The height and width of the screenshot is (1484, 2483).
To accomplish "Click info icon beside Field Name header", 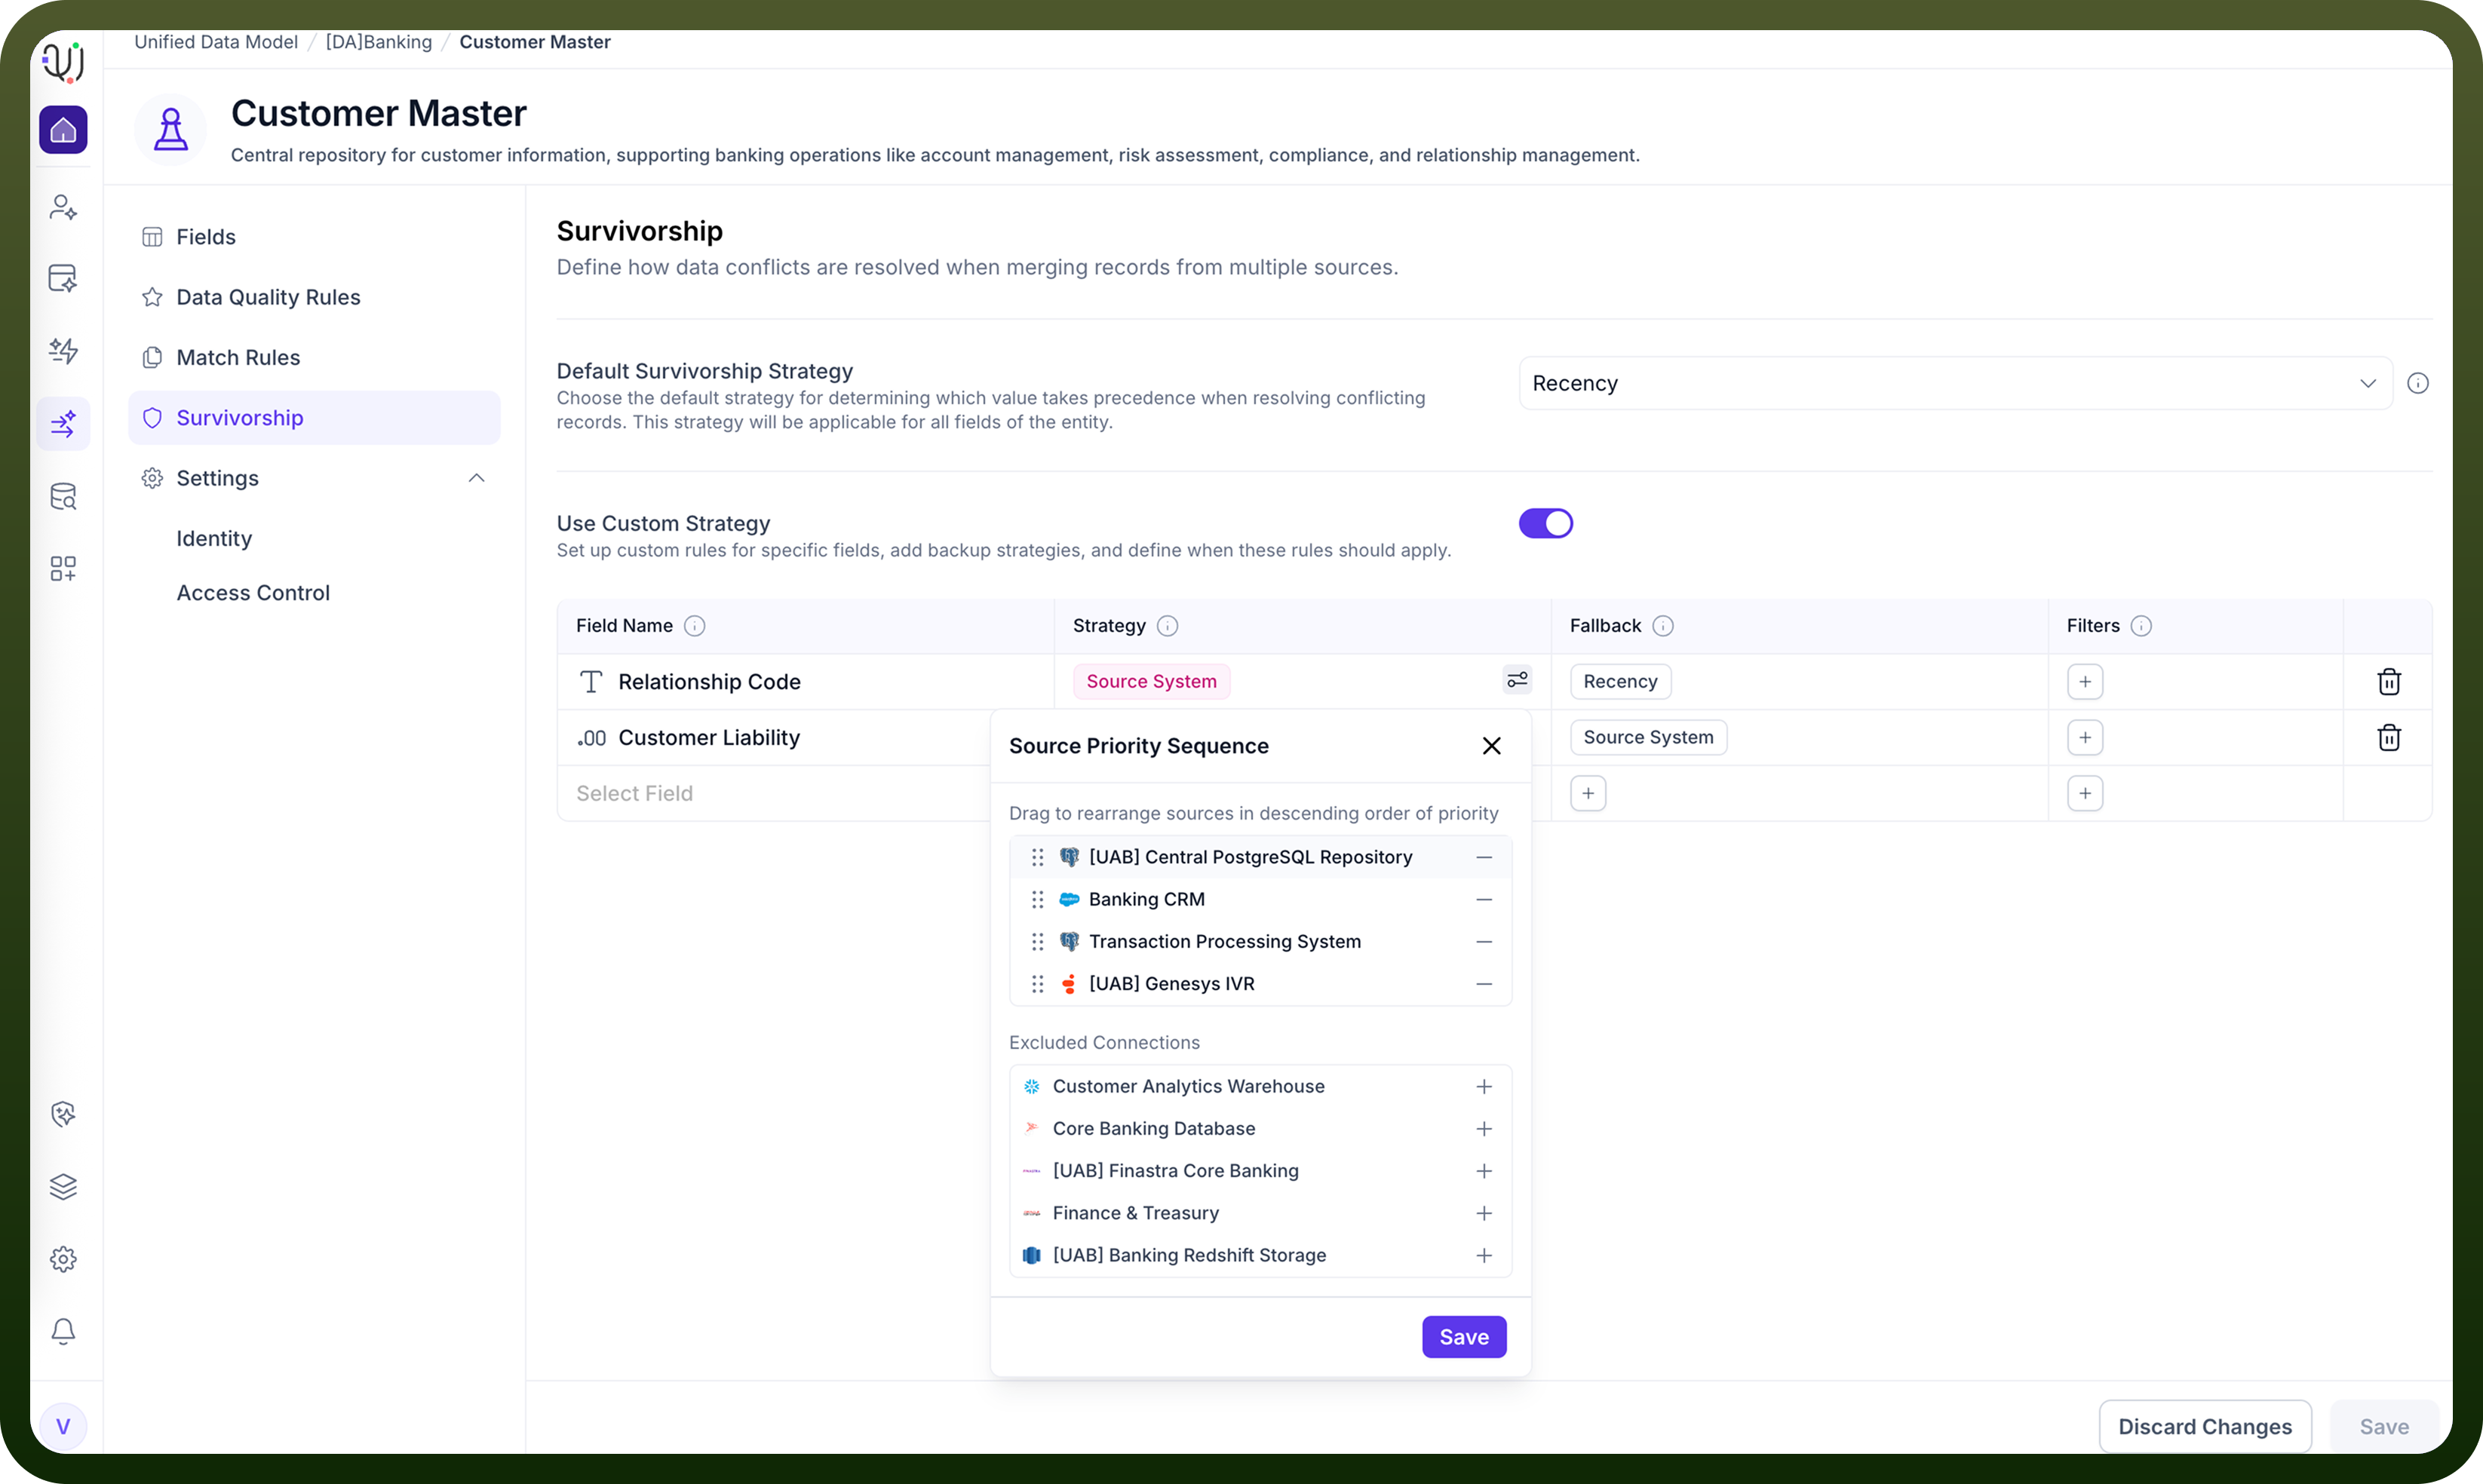I will click(694, 626).
